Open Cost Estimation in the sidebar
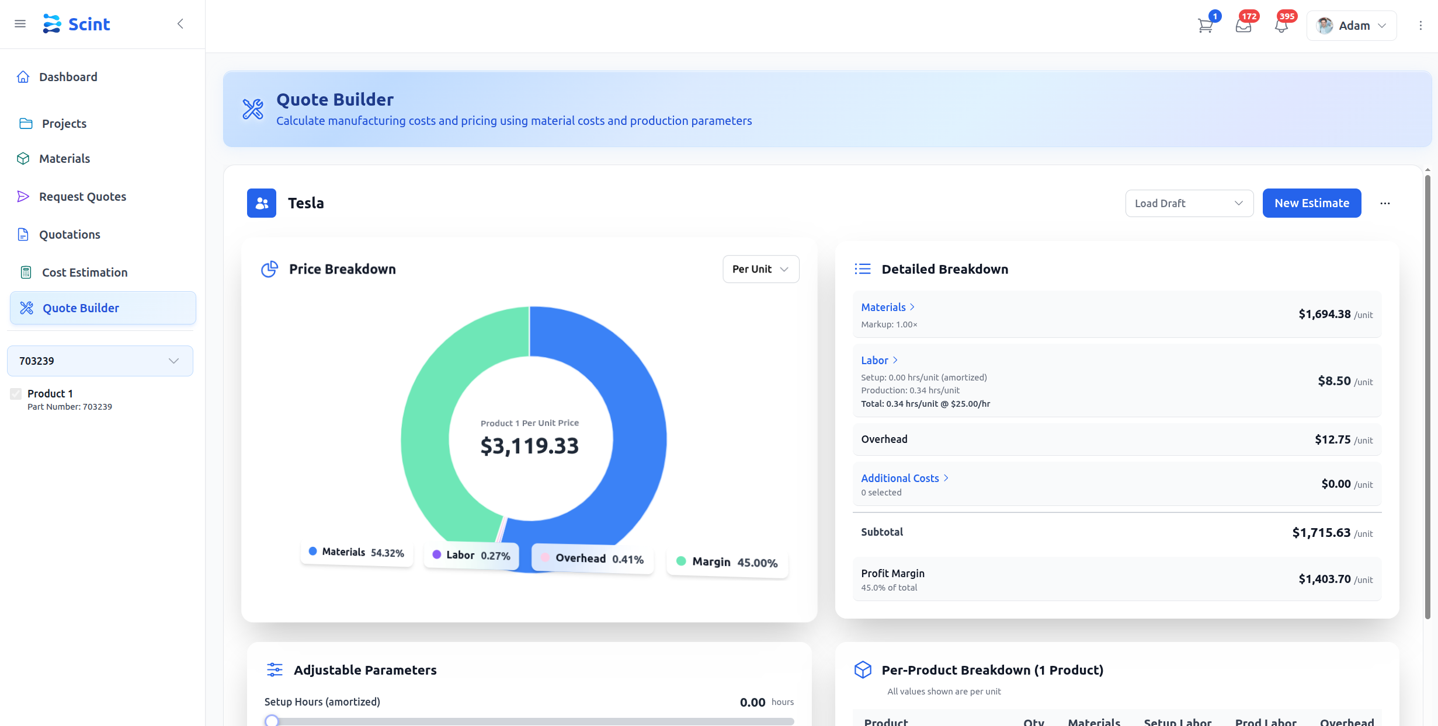Viewport: 1438px width, 726px height. [x=85, y=273]
